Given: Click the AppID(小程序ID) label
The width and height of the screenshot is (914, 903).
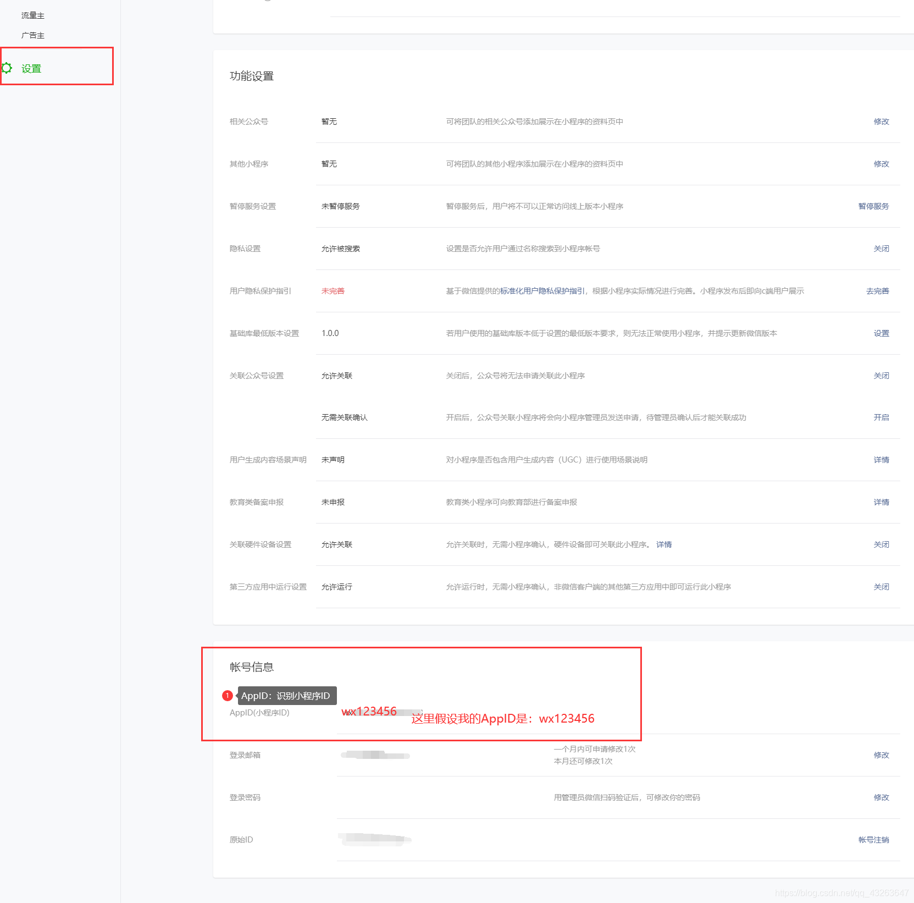Looking at the screenshot, I should tap(259, 713).
